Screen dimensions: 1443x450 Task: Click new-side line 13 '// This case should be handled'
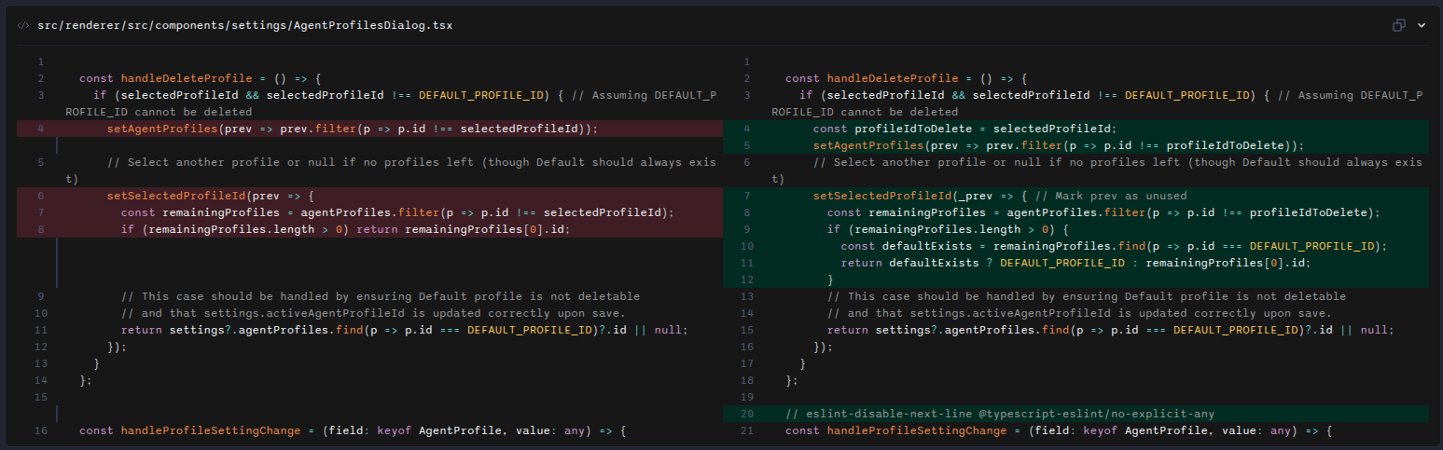pos(1075,296)
